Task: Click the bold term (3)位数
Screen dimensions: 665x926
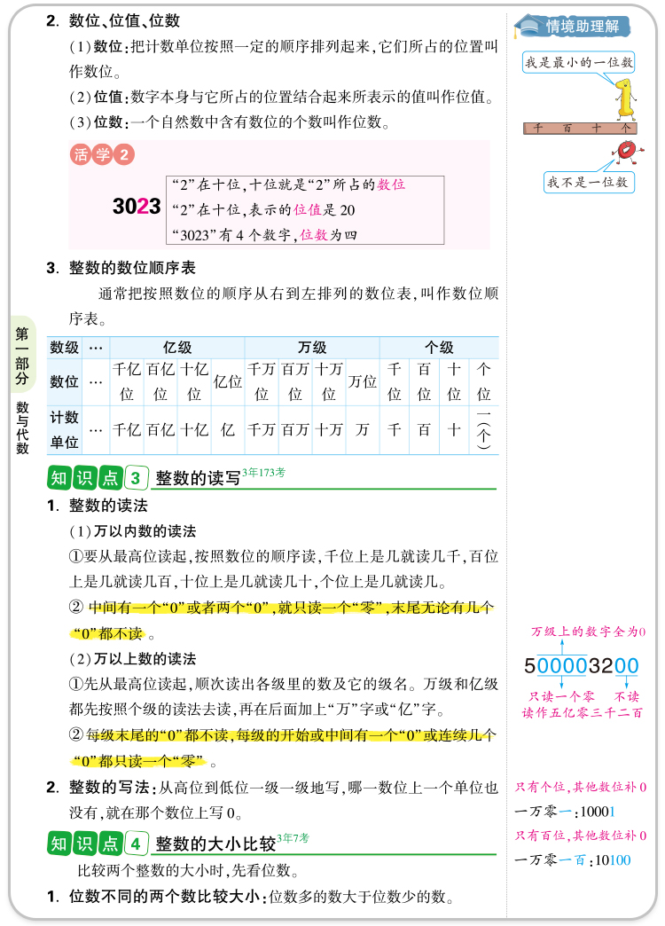Action: coord(98,122)
